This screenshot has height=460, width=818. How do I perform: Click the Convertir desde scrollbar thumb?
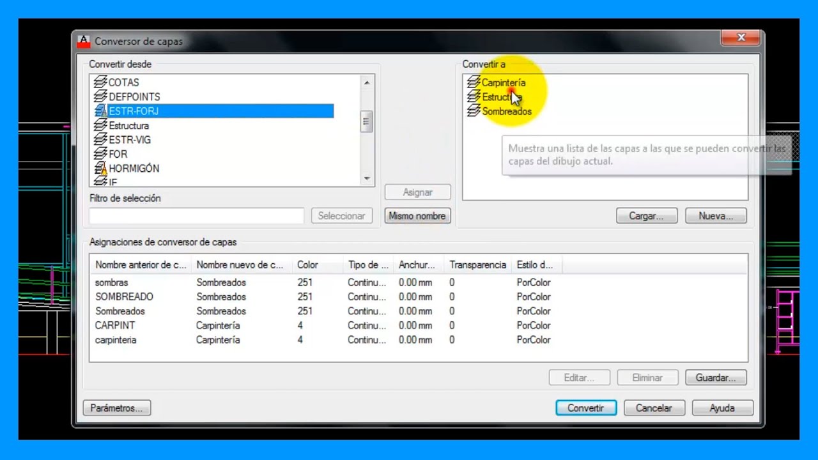pyautogui.click(x=367, y=121)
